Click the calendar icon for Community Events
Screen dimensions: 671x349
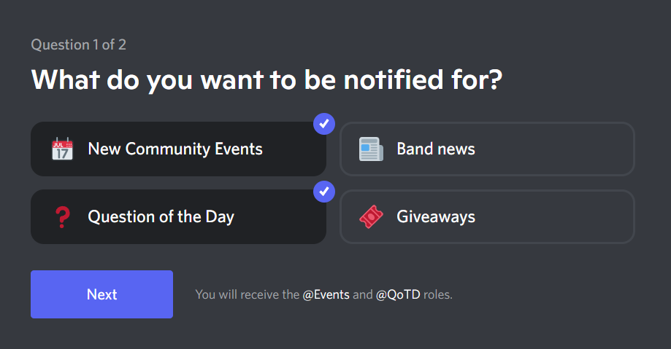[62, 149]
